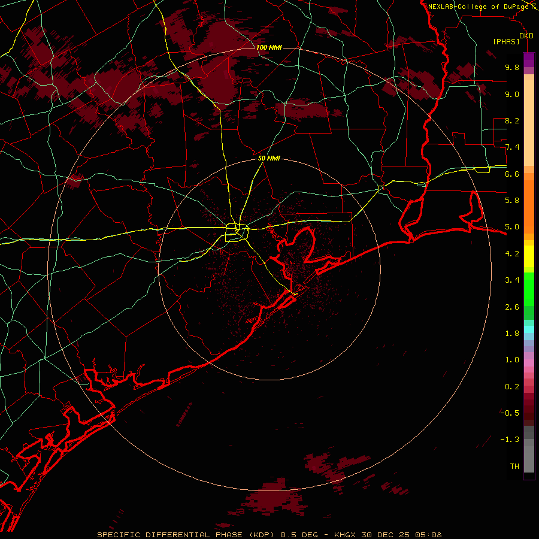Click the 4.2 legend value
Viewport: 539px width, 539px height.
(x=512, y=254)
